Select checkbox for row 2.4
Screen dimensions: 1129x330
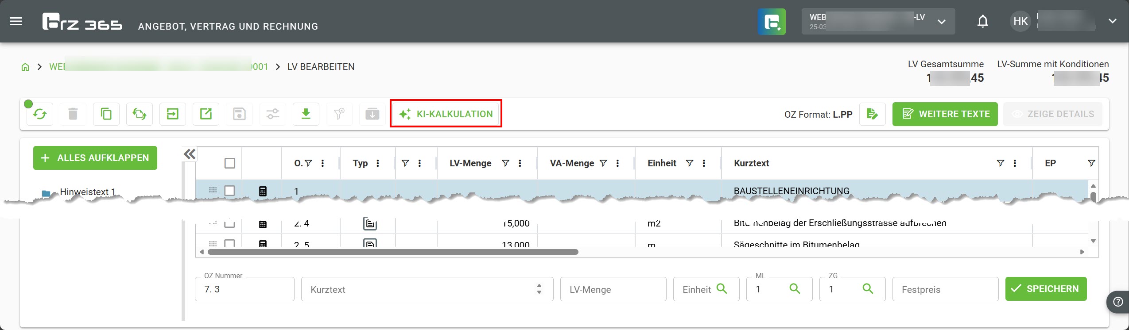coord(229,224)
